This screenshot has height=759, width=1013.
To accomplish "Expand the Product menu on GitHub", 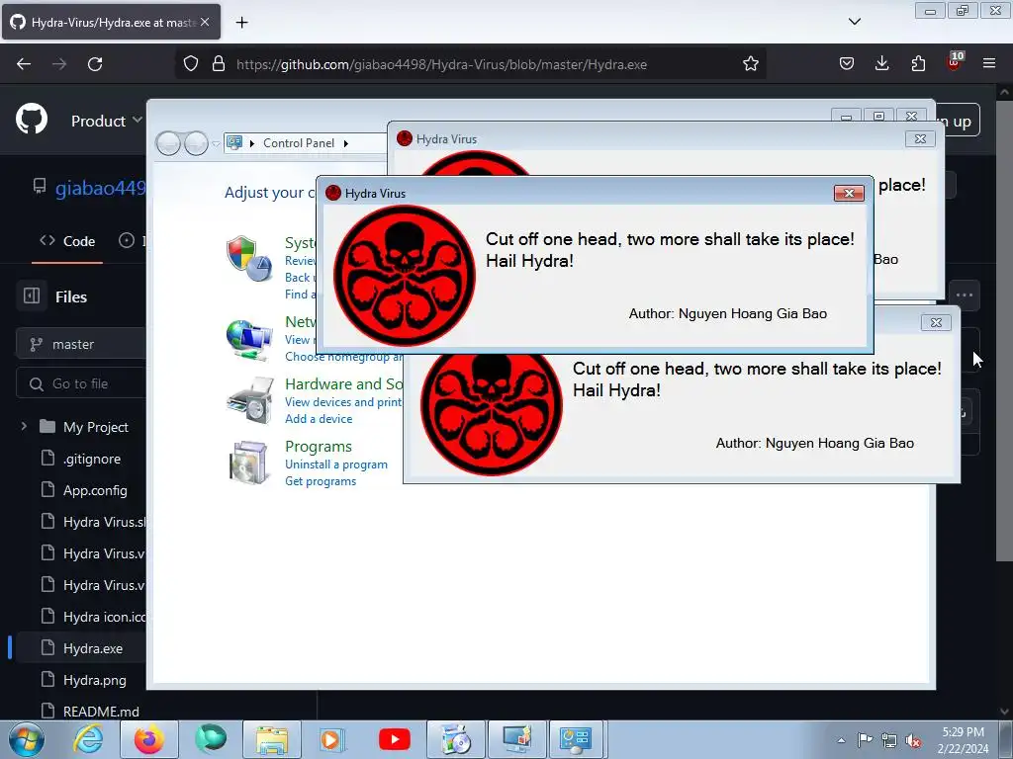I will coord(107,121).
